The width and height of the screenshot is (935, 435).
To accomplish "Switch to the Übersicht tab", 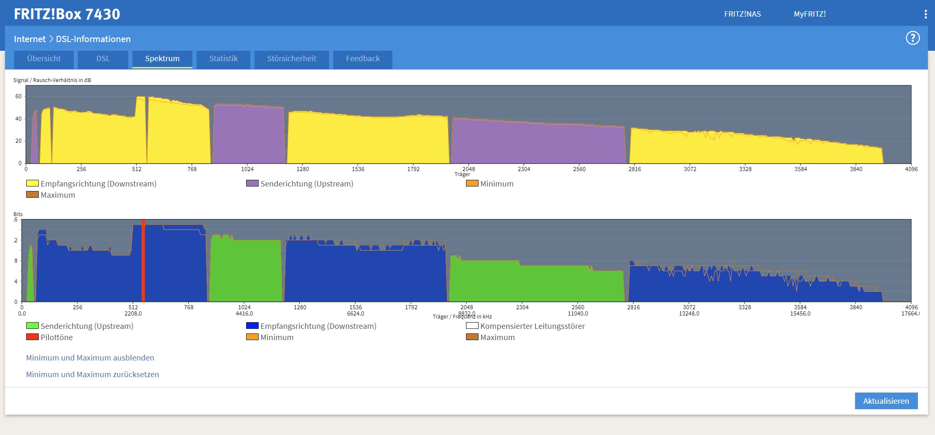I will coord(44,59).
